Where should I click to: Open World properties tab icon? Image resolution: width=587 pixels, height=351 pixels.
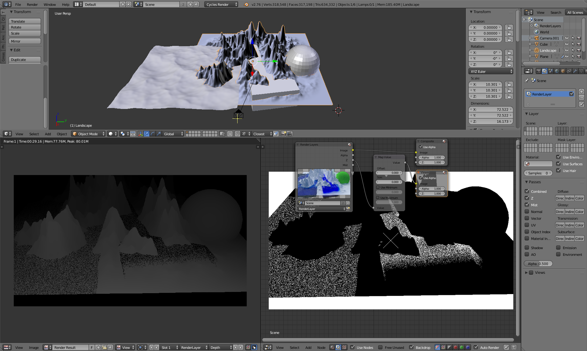[557, 71]
